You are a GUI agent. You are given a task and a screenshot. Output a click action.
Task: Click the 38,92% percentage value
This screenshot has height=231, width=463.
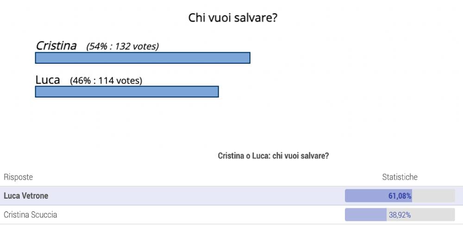point(400,215)
